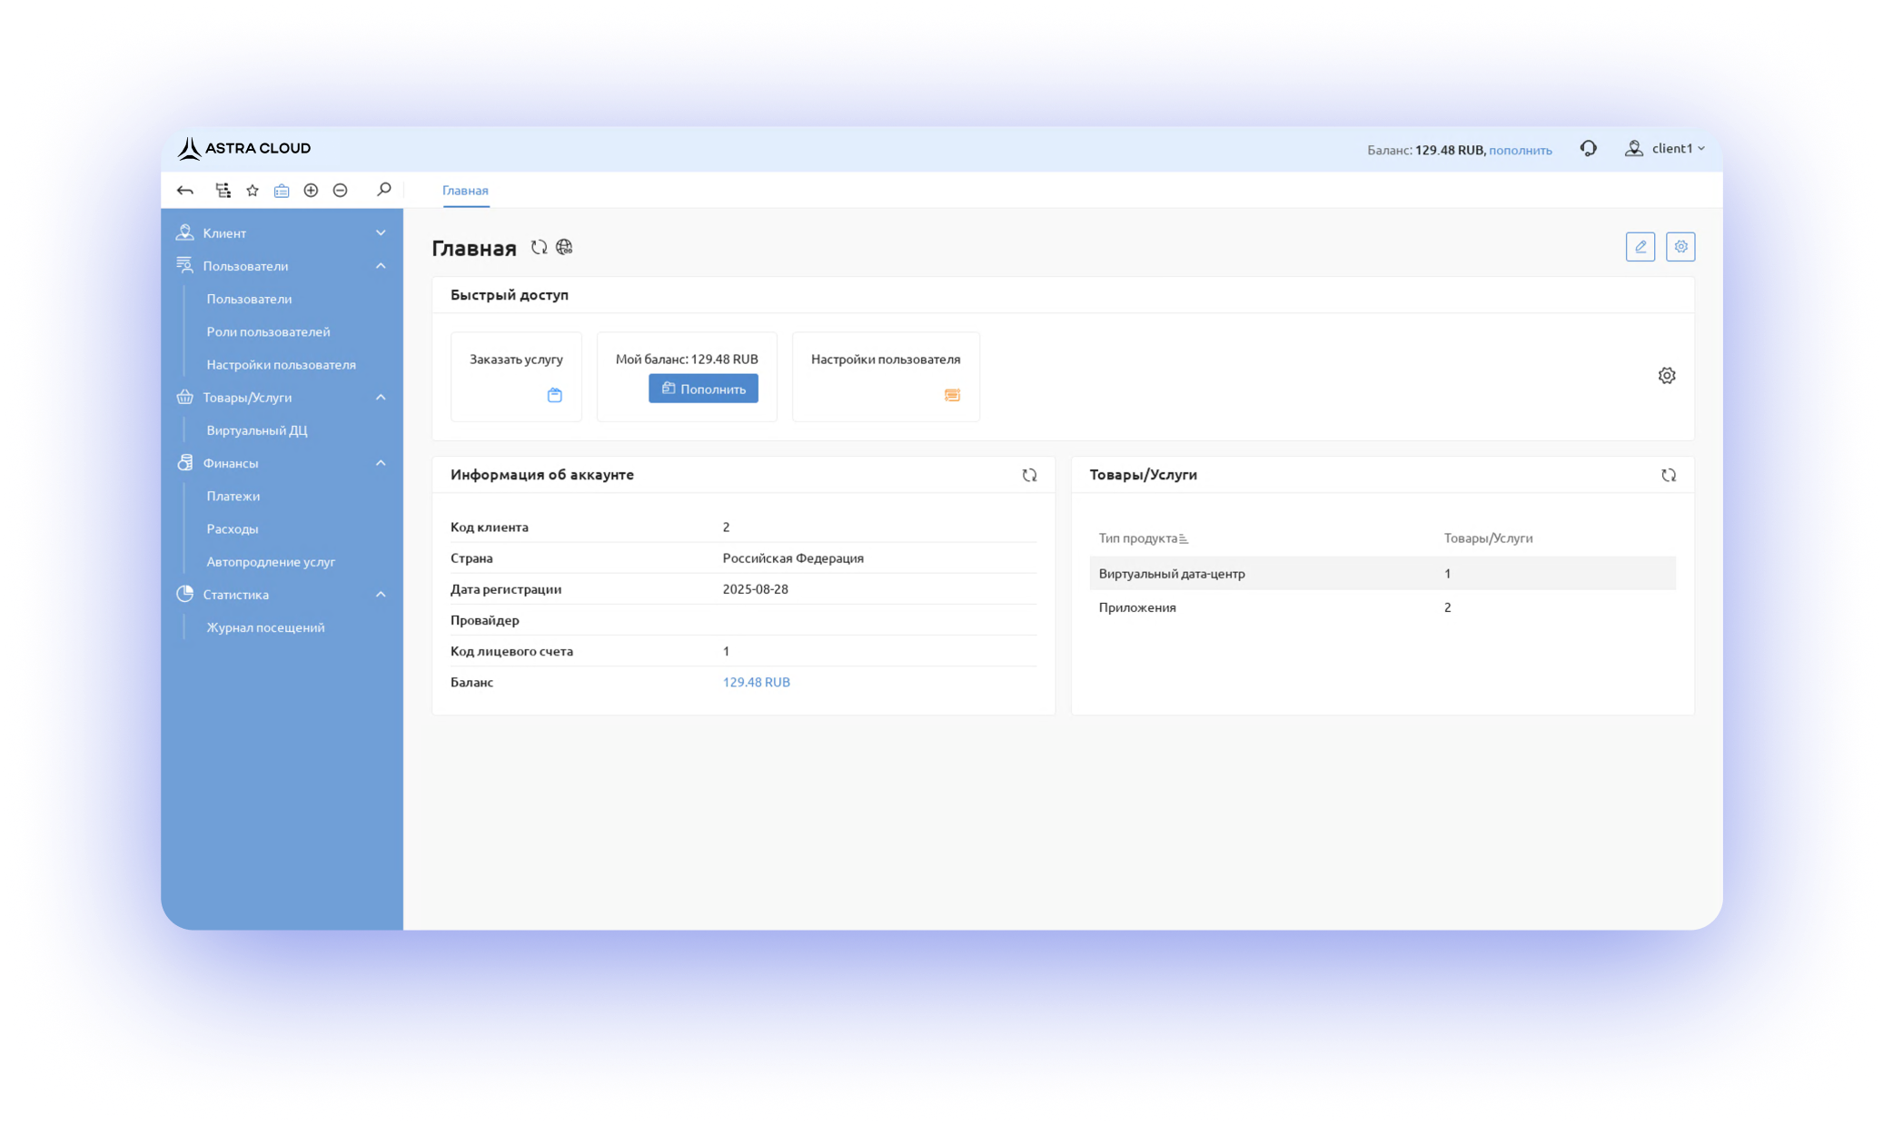Click the Статистика pie chart icon

coord(185,594)
